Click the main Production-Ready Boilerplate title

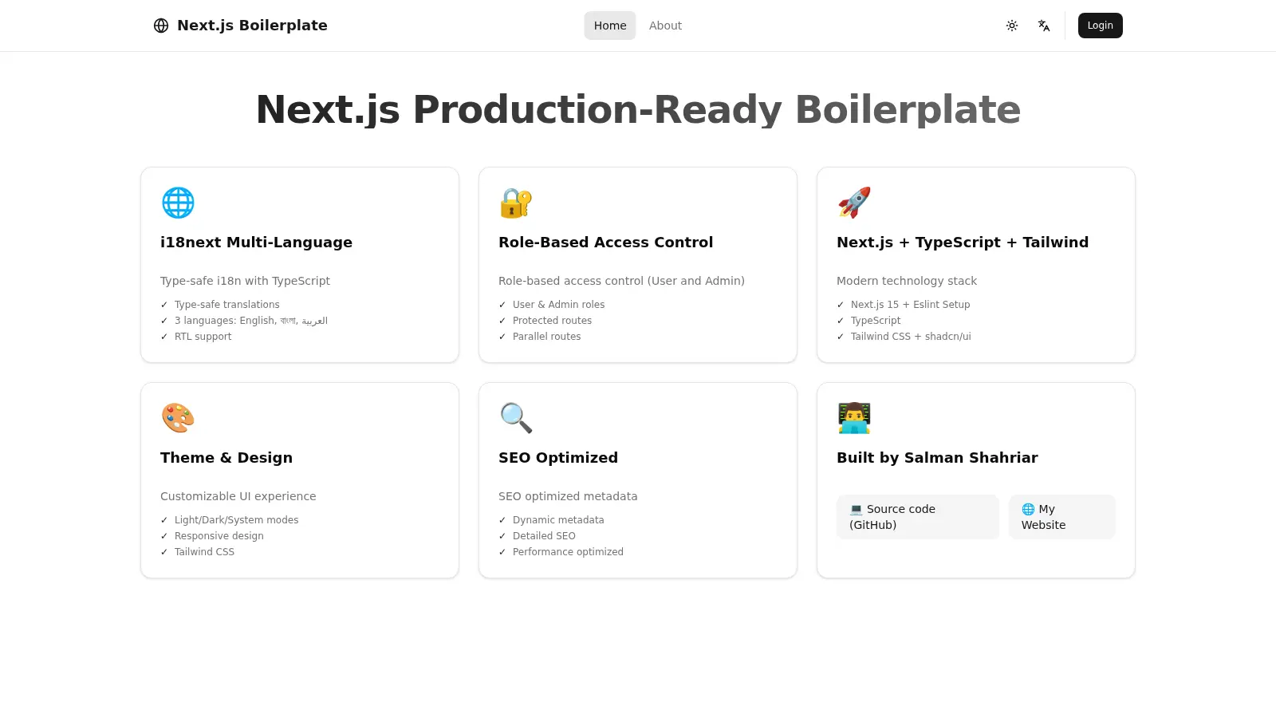(638, 109)
